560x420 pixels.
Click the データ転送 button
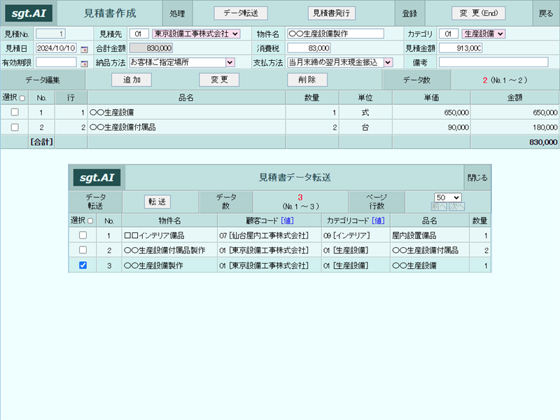pos(241,13)
